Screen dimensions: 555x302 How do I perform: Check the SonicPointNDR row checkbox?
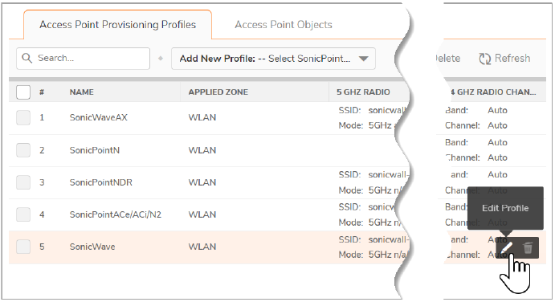[23, 182]
